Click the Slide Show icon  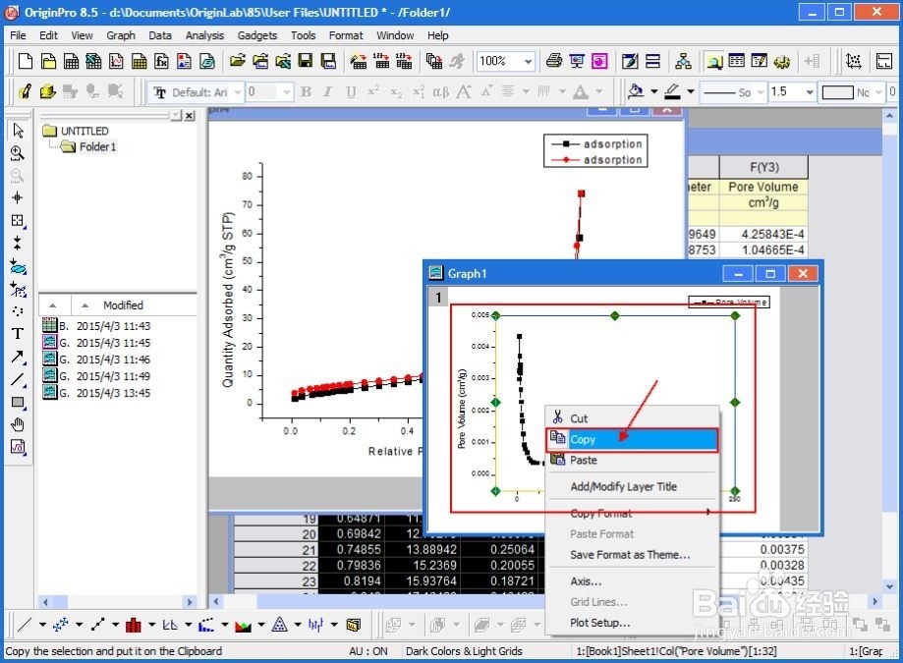click(x=577, y=61)
